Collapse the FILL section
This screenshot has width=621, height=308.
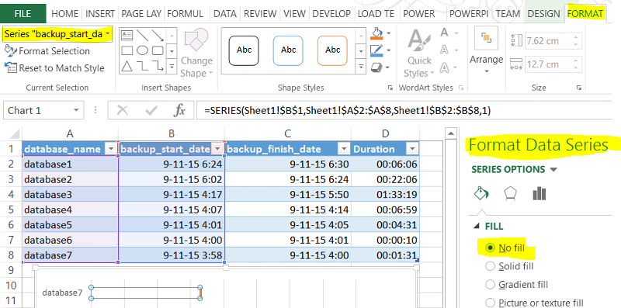pos(476,227)
